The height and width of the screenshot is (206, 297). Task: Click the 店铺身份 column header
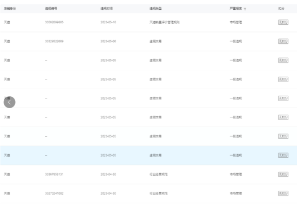click(10, 8)
